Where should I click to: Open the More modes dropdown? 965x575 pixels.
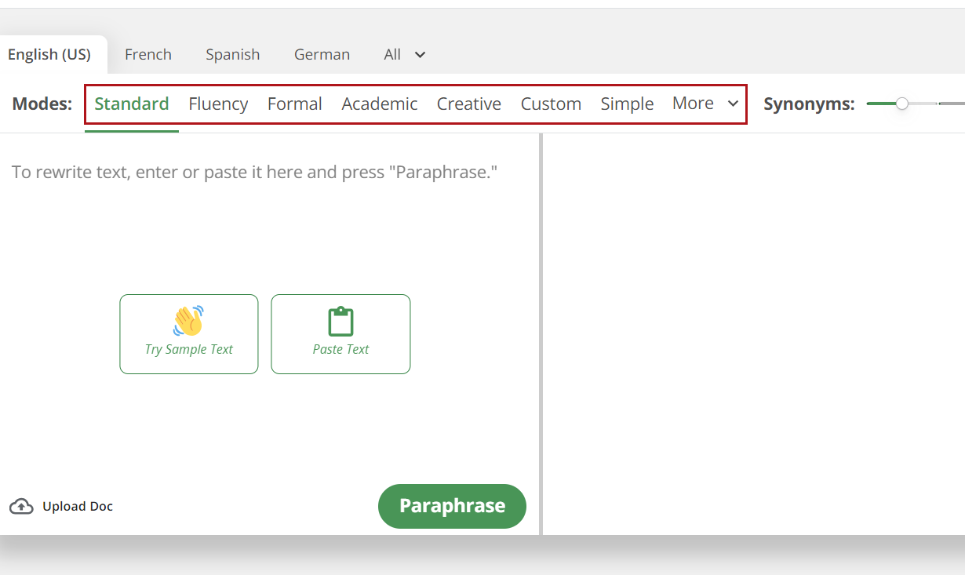click(x=705, y=104)
